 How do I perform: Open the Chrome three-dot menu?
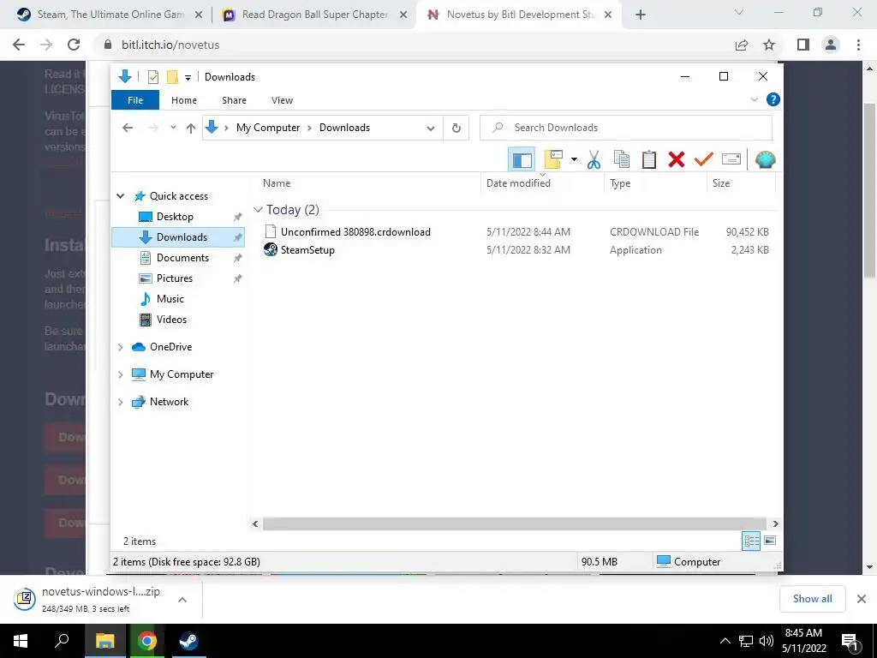tap(858, 45)
